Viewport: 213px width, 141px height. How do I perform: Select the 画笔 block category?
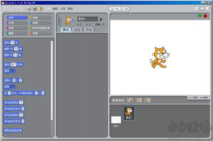(x=17, y=33)
